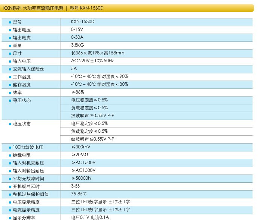The width and height of the screenshot is (263, 220).
Task: Click the dimensions '长366×宽198×高158mm'
Action: point(98,53)
